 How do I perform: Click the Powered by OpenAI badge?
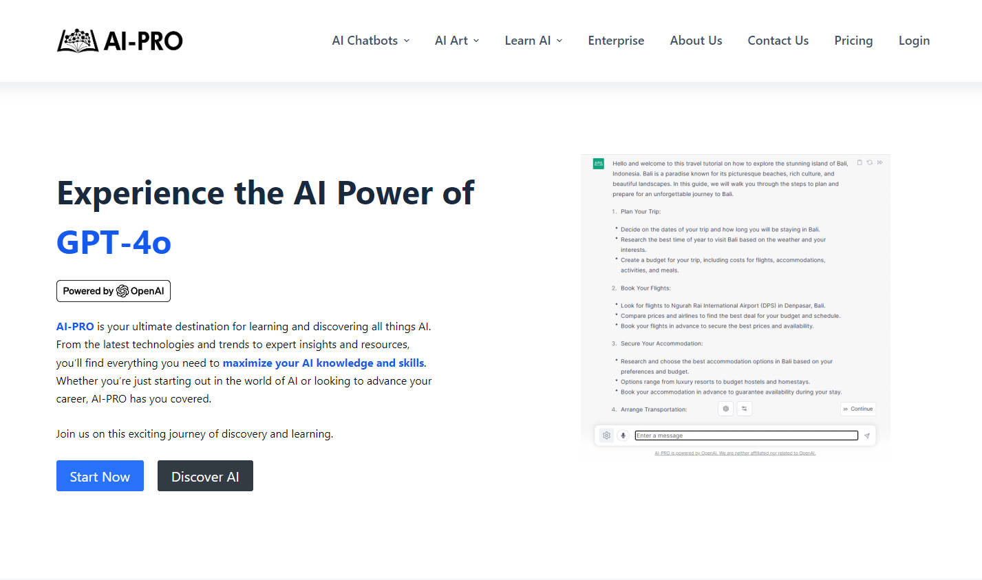point(114,291)
